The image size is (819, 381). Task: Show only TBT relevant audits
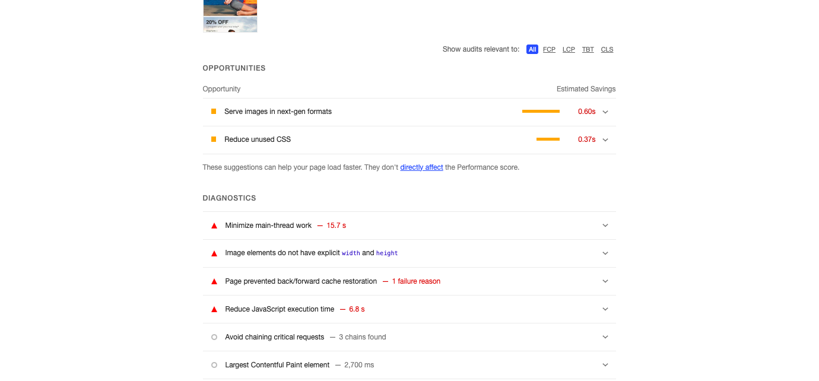coord(588,49)
